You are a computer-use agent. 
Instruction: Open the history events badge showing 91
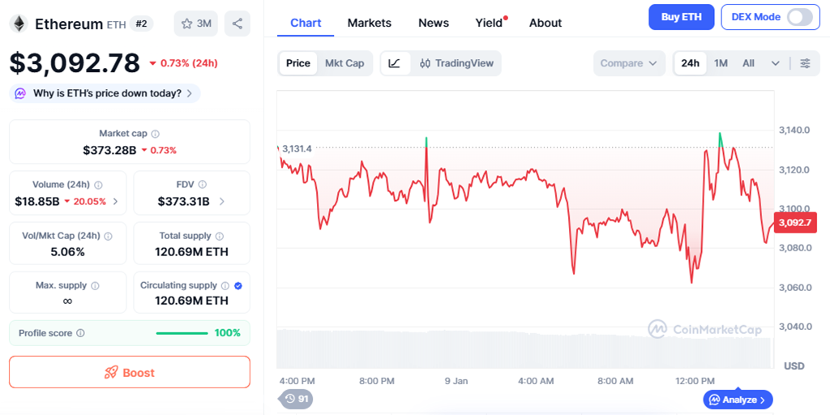pyautogui.click(x=297, y=399)
